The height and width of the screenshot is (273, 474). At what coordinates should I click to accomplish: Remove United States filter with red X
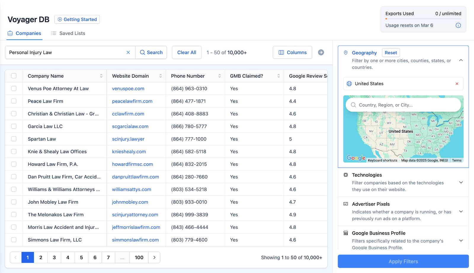point(457,84)
